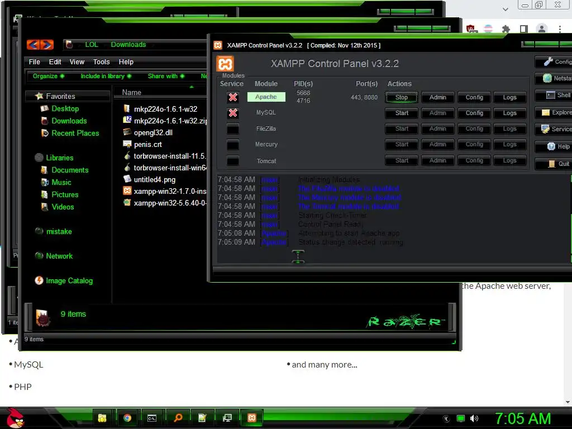Click volume speaker tray icon
This screenshot has height=429, width=572.
pyautogui.click(x=474, y=418)
